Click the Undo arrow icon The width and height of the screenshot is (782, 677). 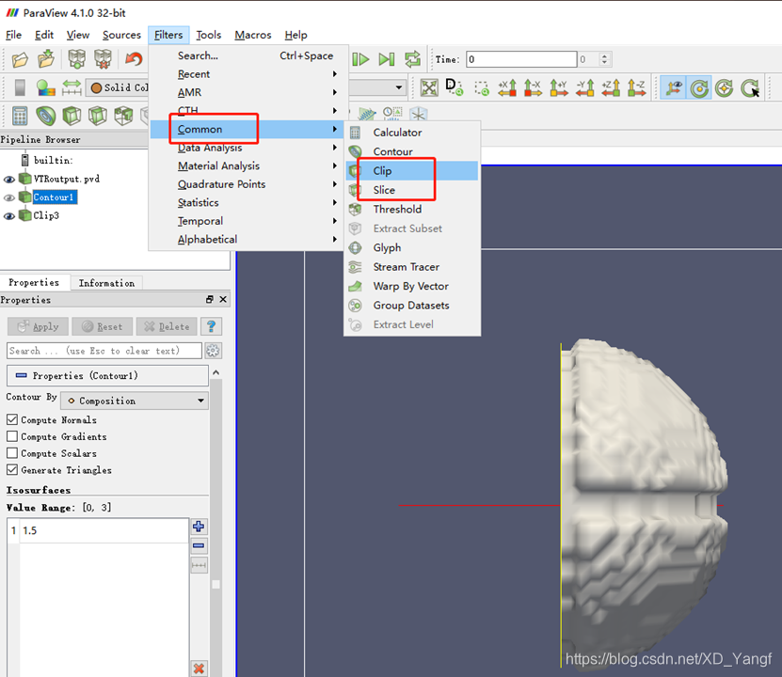(x=134, y=59)
